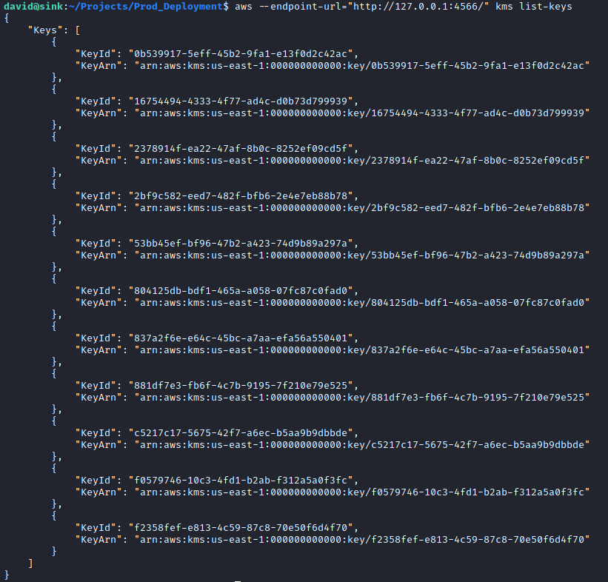
Task: Click KeyId value starting with 0b539917
Action: point(244,54)
